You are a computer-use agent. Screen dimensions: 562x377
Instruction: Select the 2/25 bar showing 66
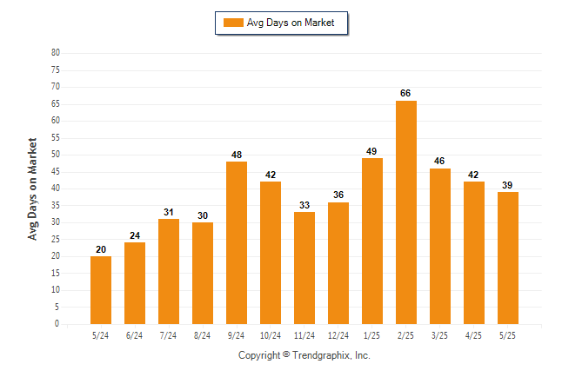[406, 212]
